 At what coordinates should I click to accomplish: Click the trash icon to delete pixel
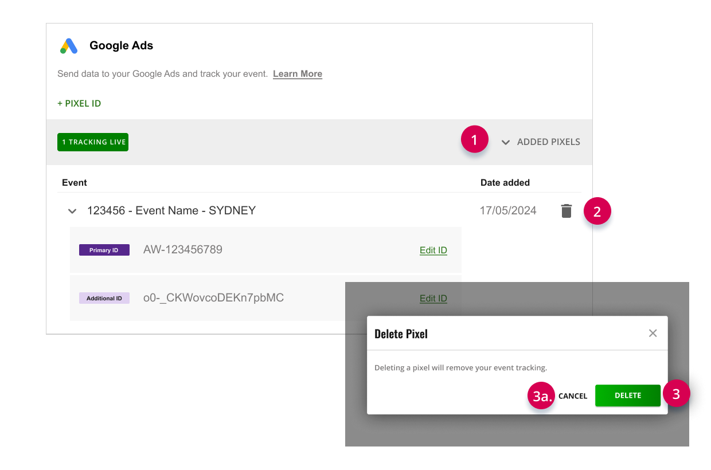[567, 211]
